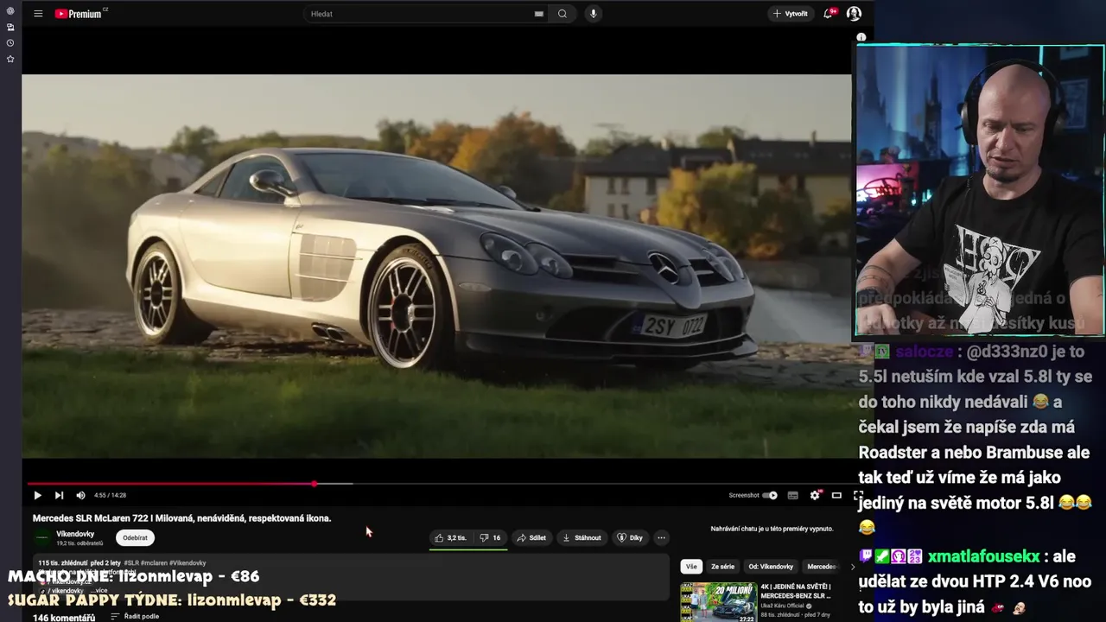The image size is (1106, 622).
Task: Click the MACHO DNE donation overlay text
Action: coord(133,576)
